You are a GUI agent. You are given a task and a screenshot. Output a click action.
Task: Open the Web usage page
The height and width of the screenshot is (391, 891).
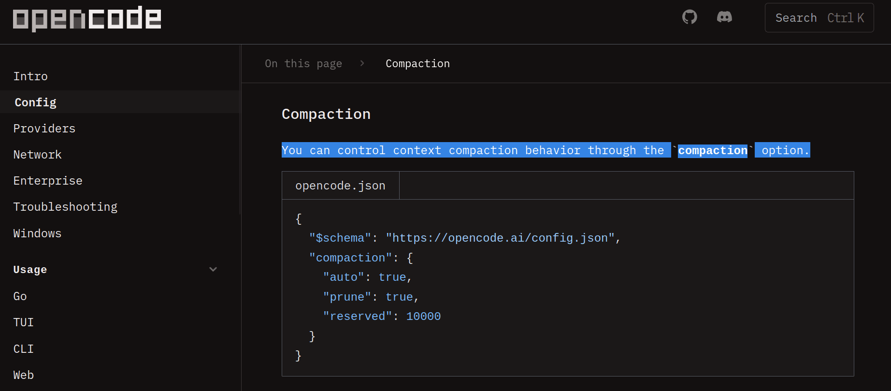(x=24, y=375)
